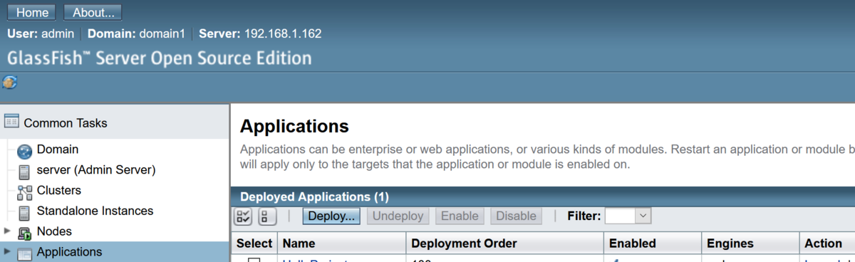This screenshot has height=262, width=855.
Task: Click the Enable button
Action: (x=460, y=216)
